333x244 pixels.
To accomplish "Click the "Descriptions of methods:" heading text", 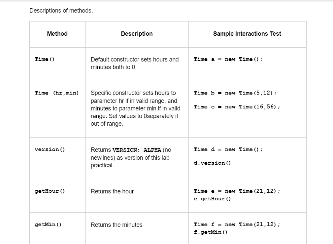I will pos(61,11).
